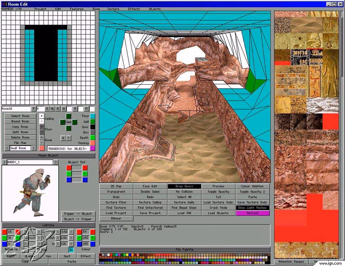The image size is (345, 266).
Task: Decrease blue Object Tint value
Action: click(69, 180)
